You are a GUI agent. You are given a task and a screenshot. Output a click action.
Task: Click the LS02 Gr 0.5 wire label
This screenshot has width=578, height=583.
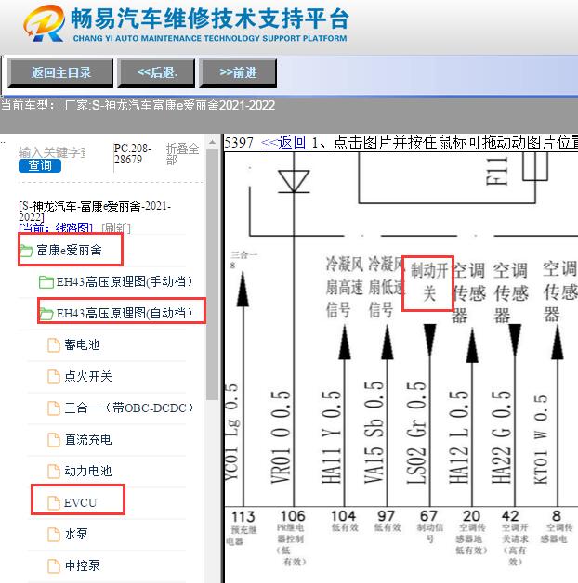416,433
